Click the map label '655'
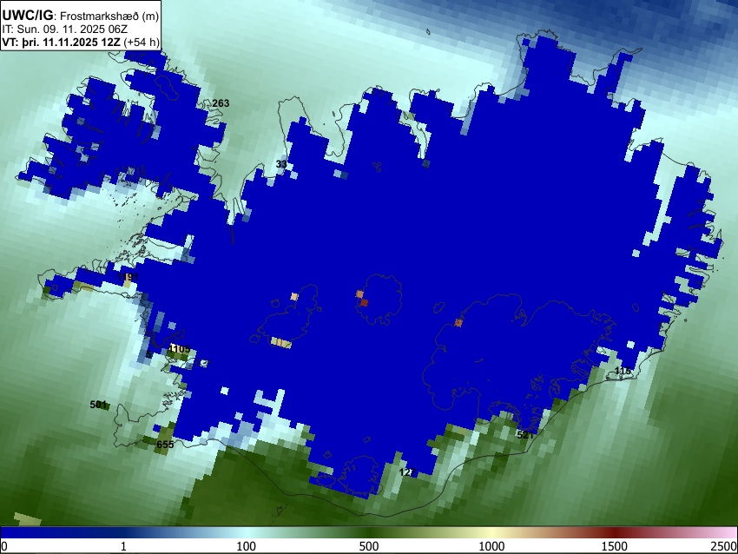 click(165, 445)
